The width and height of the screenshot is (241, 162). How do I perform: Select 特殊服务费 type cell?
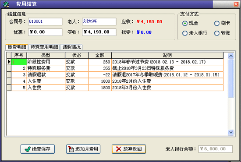pos(46,68)
